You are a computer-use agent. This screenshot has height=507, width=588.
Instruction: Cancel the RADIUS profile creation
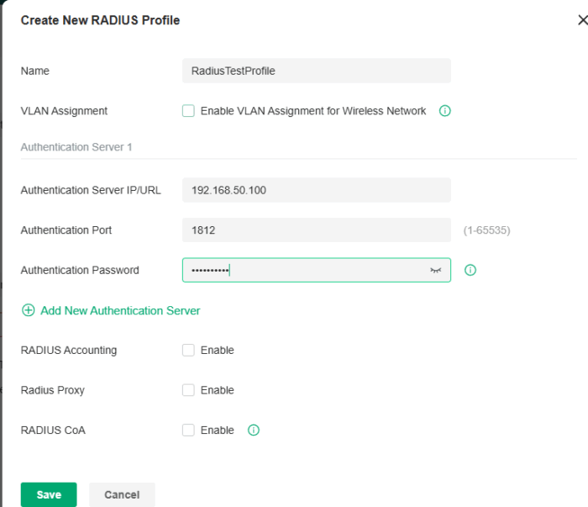click(x=122, y=494)
